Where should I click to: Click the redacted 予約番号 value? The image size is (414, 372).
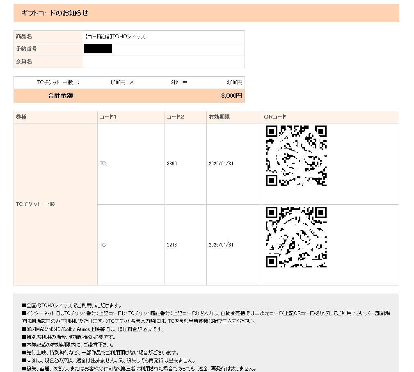[98, 49]
